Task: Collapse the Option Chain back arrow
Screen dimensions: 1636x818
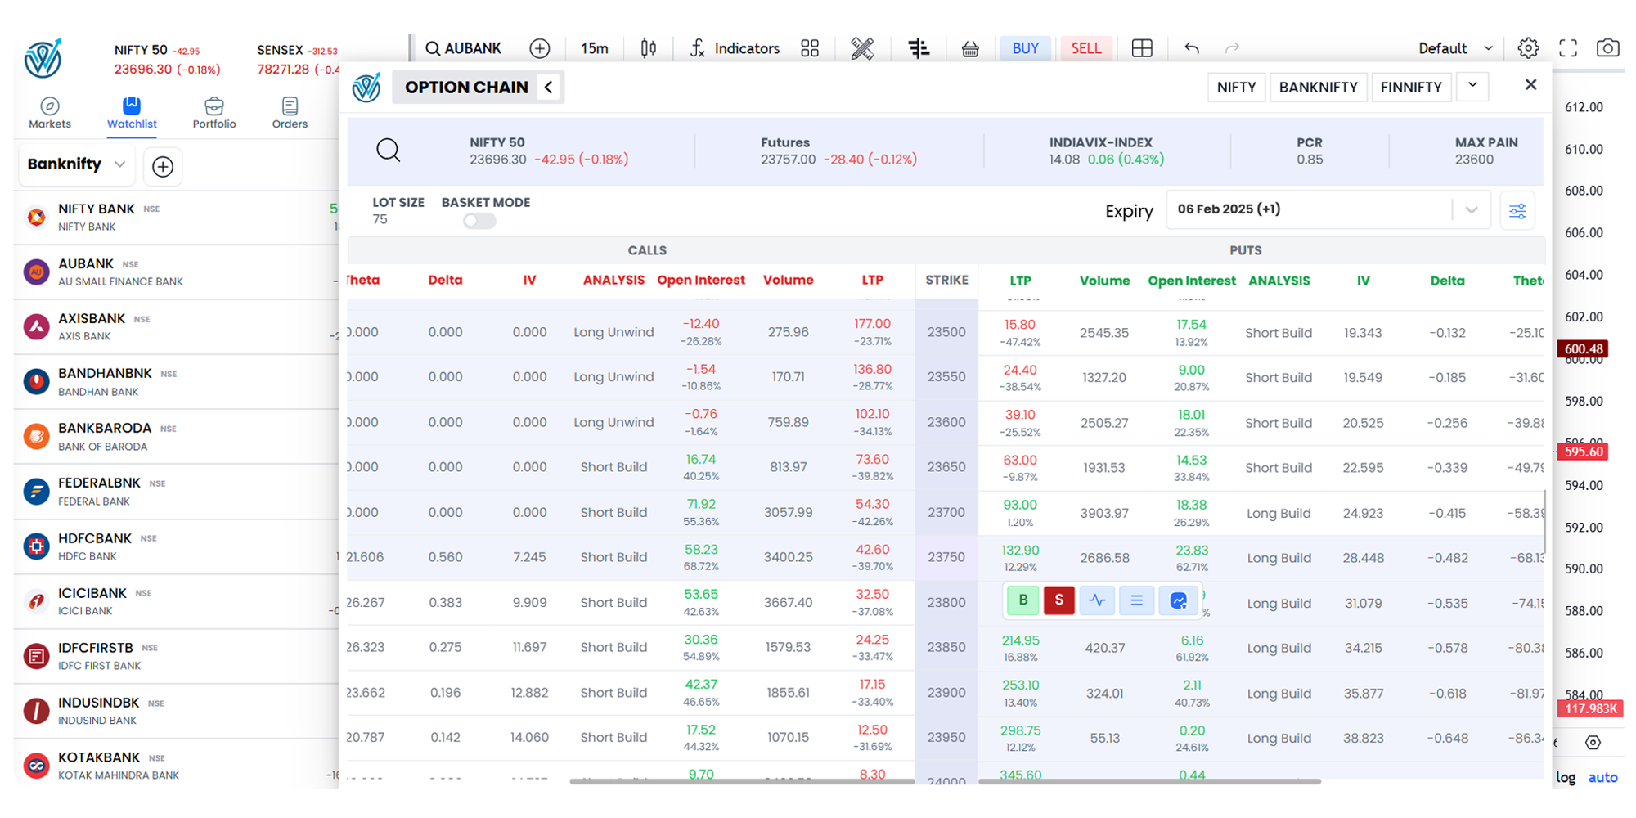Action: coord(549,87)
